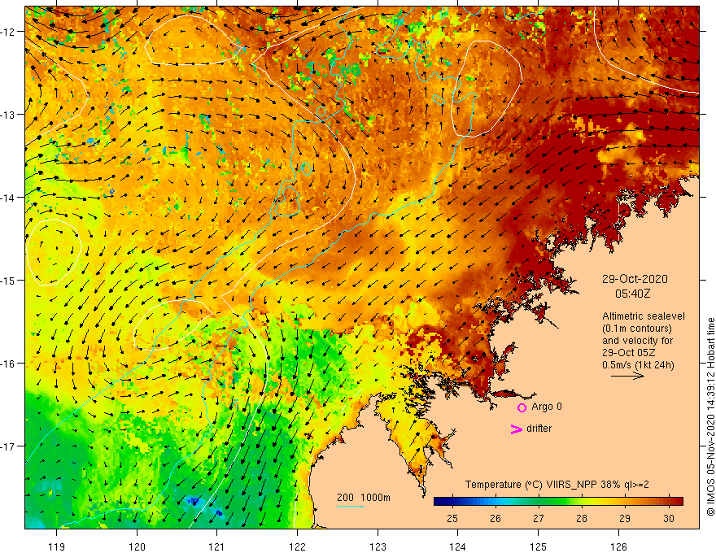This screenshot has width=716, height=553.
Task: Click the 'Temperature (°C) VIIRS_NPP 38% ql>=2' title
Action: pyautogui.click(x=557, y=485)
